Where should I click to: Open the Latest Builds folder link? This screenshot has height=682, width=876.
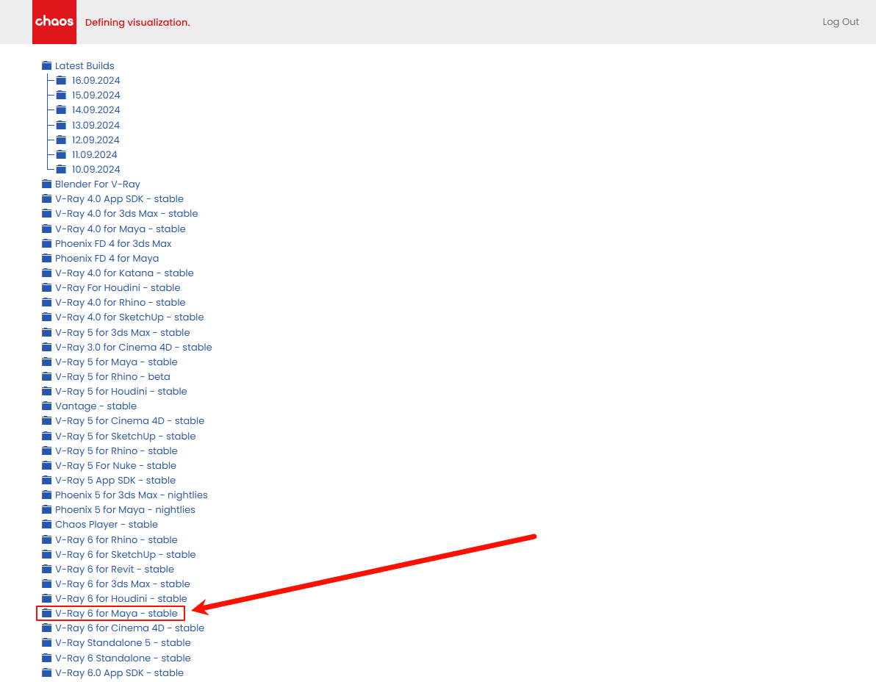[85, 66]
